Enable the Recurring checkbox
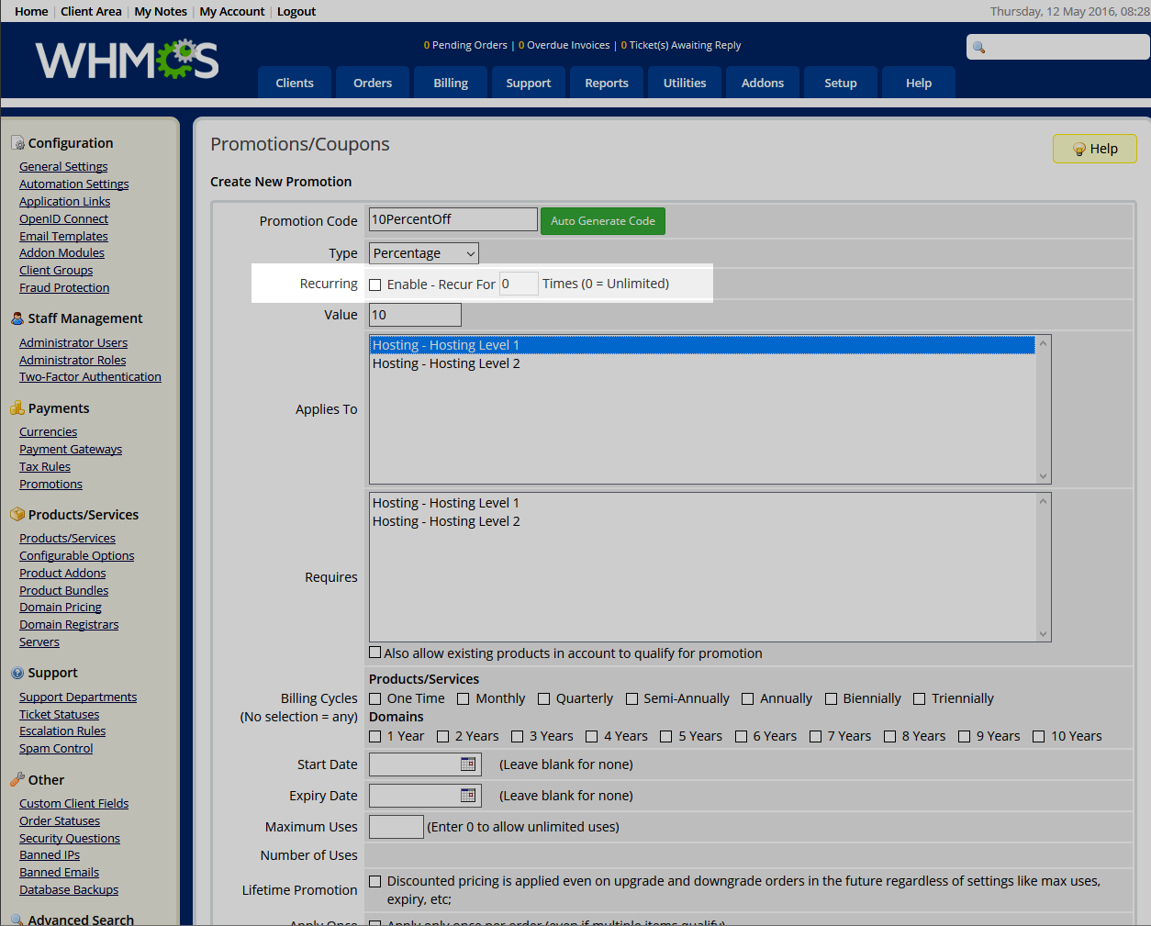The image size is (1151, 926). pyautogui.click(x=375, y=284)
